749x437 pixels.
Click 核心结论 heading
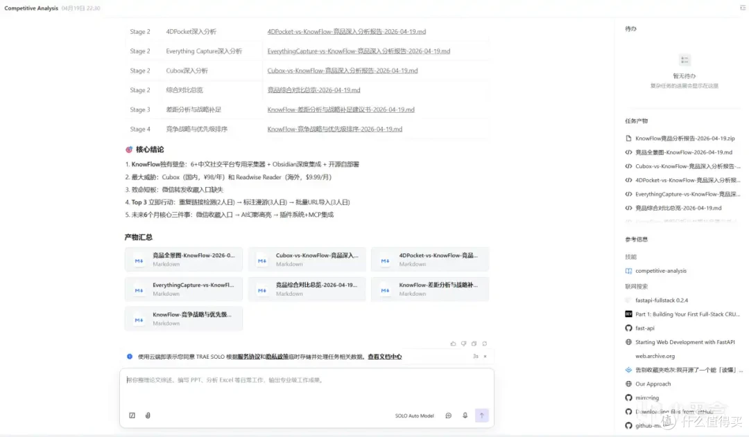[x=150, y=150]
